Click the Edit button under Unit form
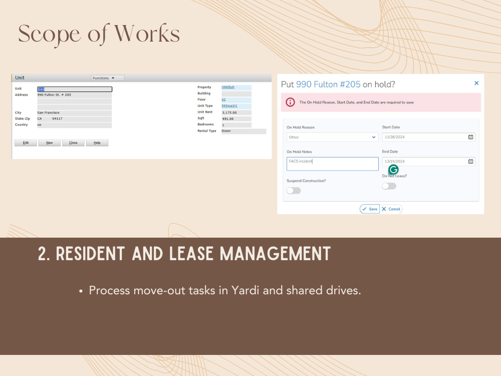The height and width of the screenshot is (376, 501). click(26, 142)
